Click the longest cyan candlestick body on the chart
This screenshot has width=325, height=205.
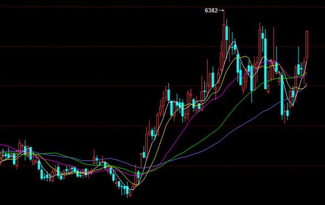tap(265, 64)
